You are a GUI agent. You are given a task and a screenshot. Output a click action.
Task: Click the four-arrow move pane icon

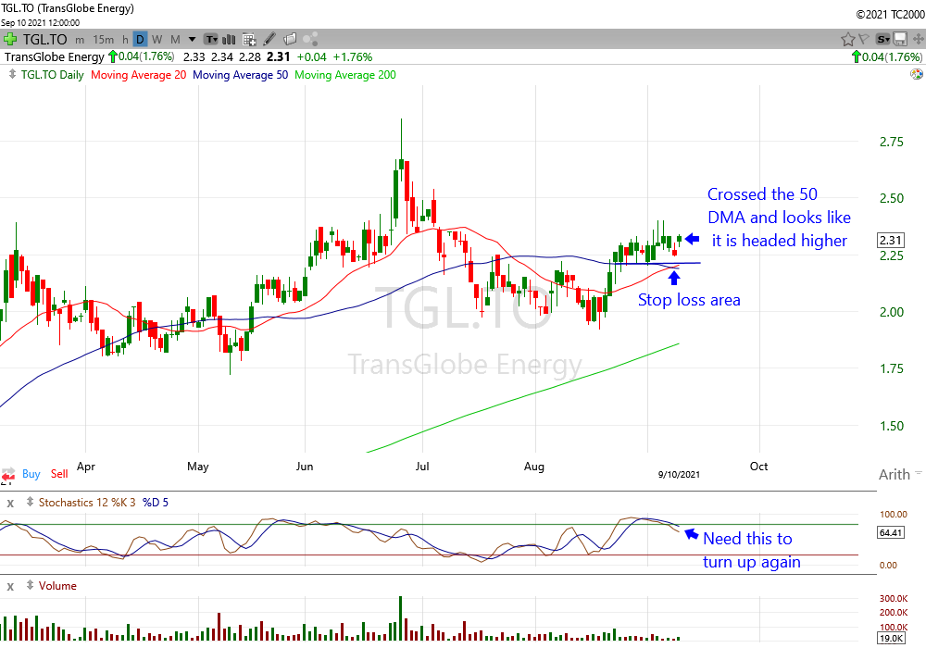click(919, 40)
